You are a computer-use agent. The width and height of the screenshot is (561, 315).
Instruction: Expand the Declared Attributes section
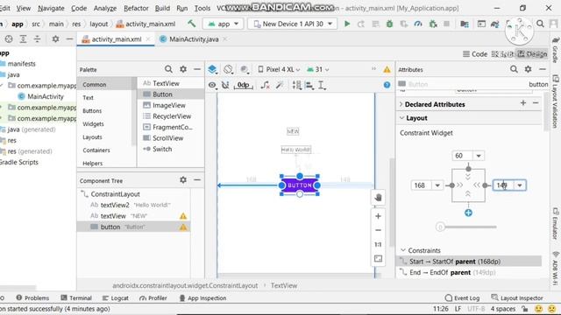tap(401, 104)
